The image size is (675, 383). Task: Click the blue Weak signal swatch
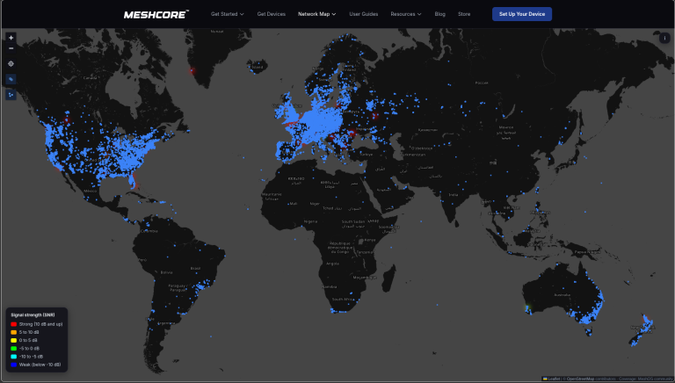(x=14, y=365)
